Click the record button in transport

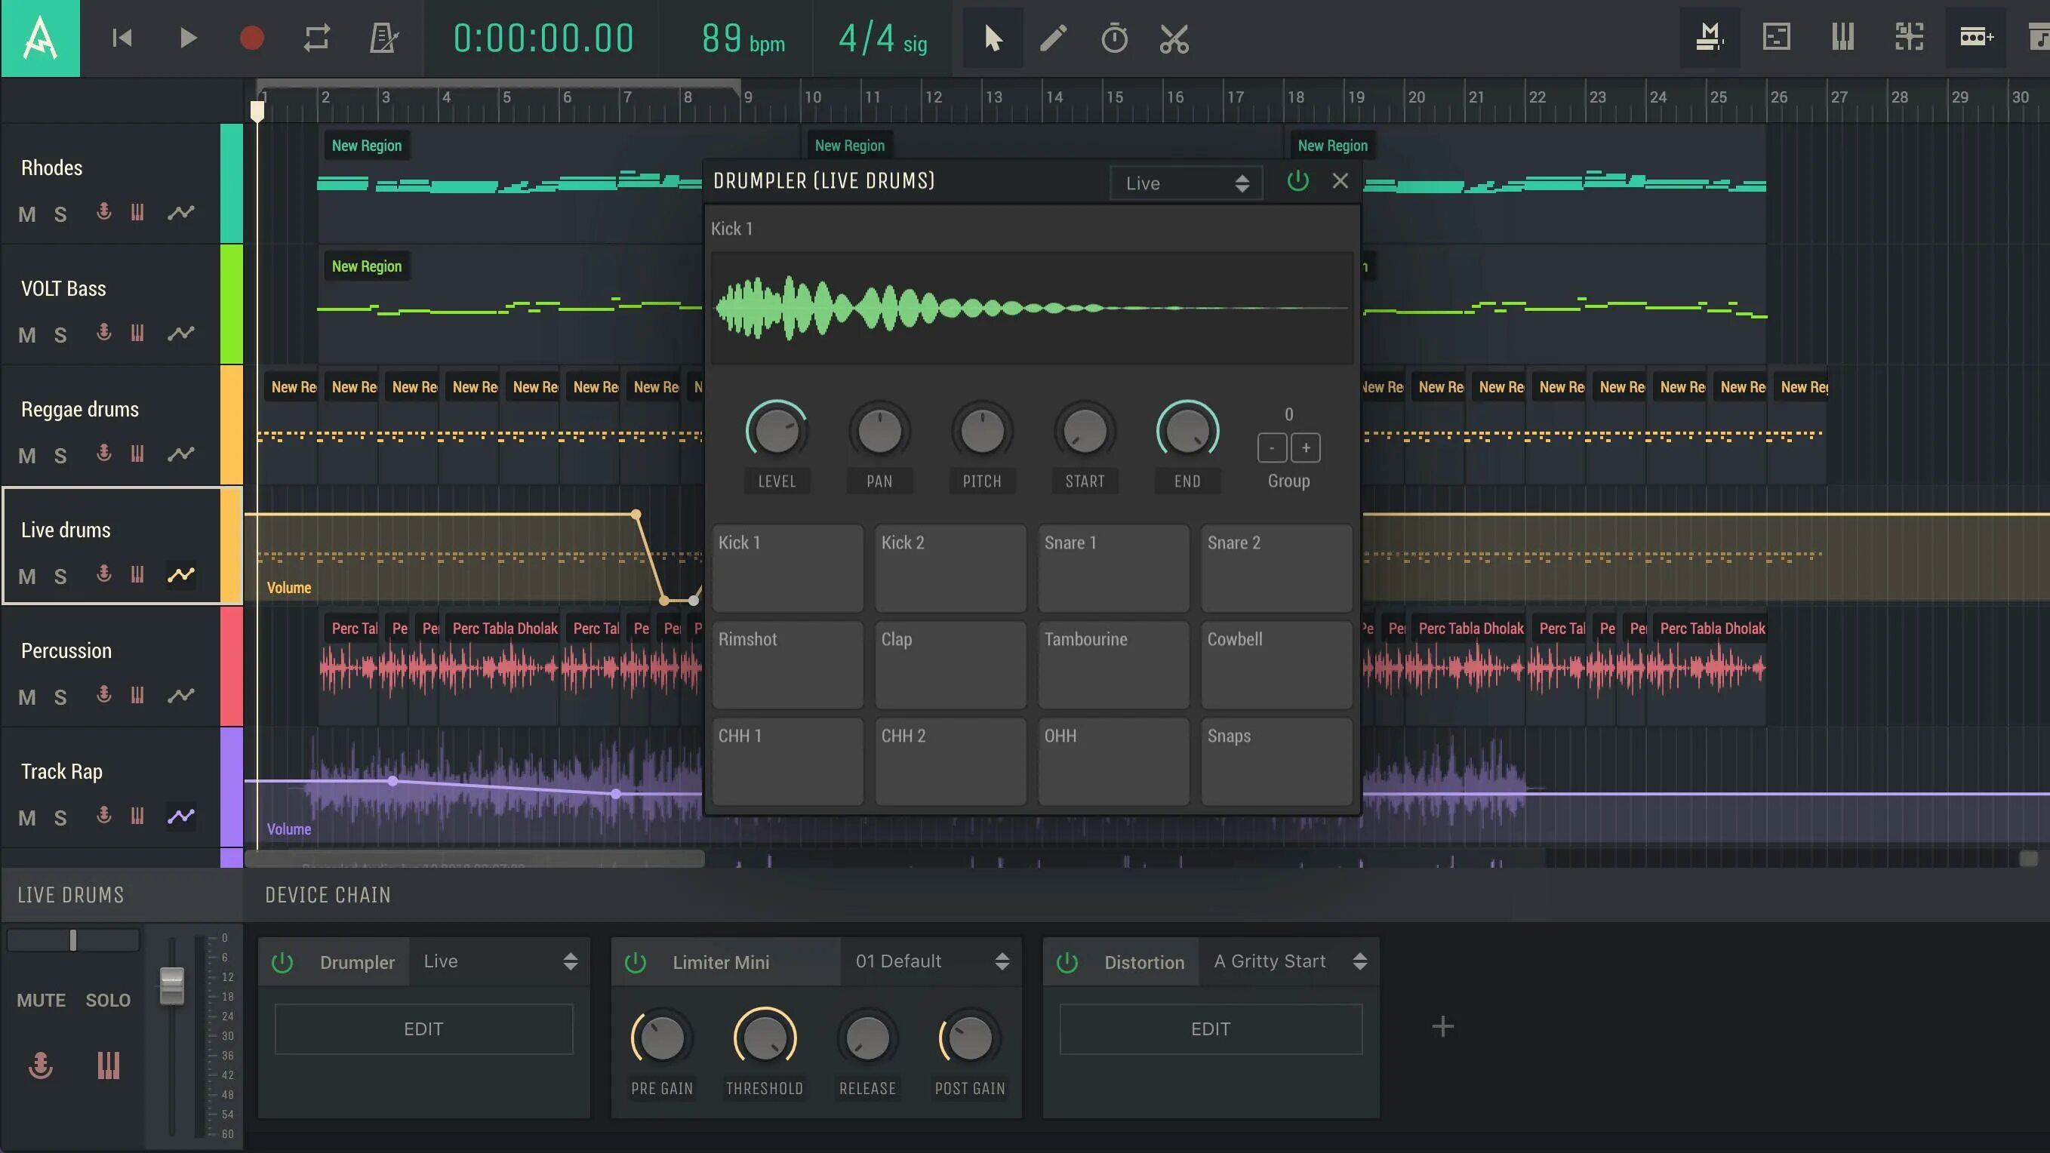click(x=251, y=38)
